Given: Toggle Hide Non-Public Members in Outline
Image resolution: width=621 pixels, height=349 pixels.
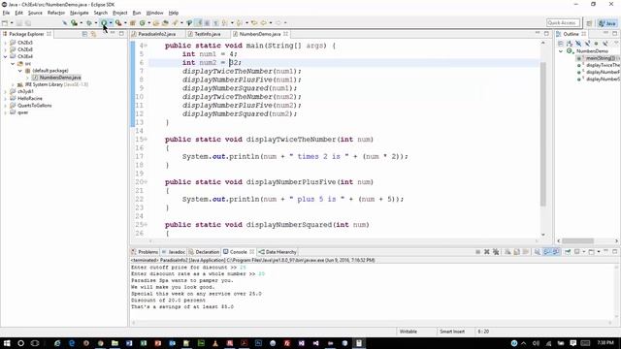Looking at the screenshot, I should 596,43.
